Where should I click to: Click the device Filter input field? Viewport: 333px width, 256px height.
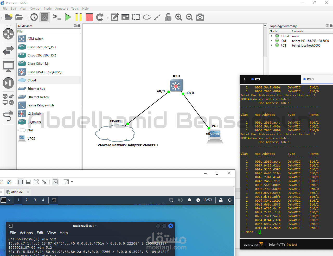[49, 31]
